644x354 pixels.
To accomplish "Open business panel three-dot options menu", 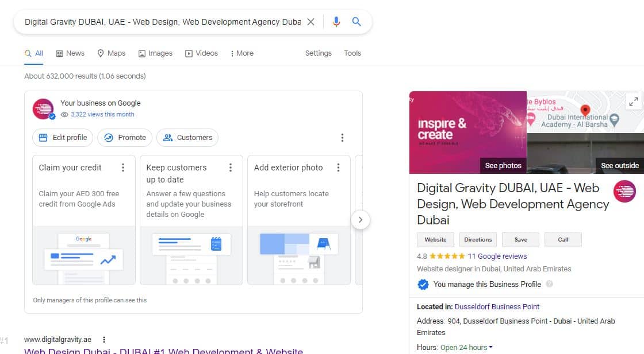I will (x=342, y=138).
